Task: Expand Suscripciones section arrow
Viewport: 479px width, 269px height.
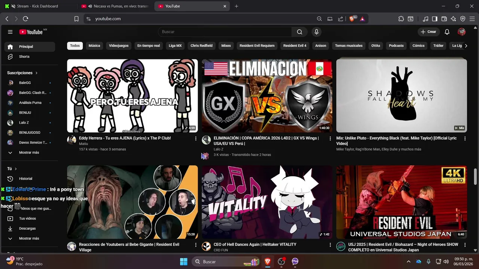Action: [36, 73]
